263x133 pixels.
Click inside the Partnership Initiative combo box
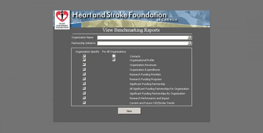click(142, 43)
